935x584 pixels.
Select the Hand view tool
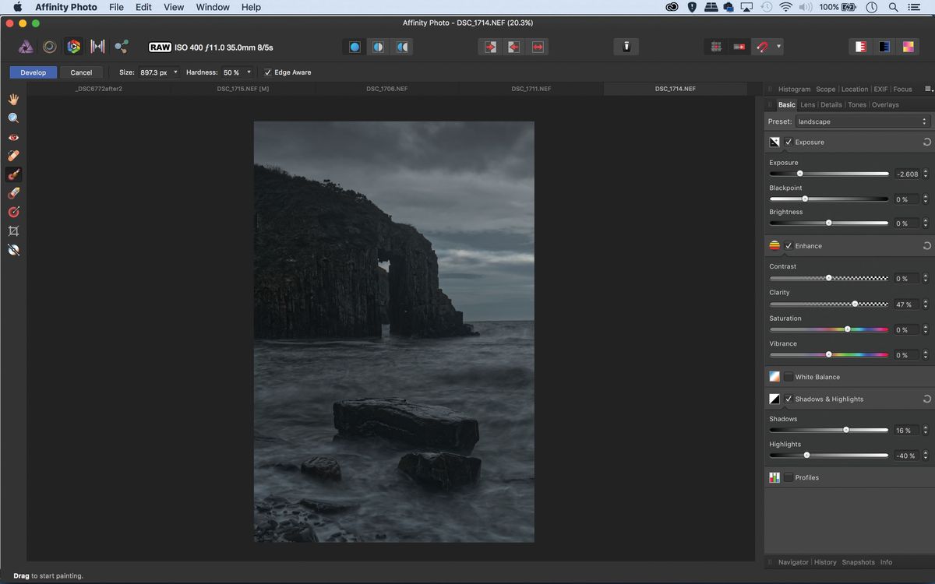(12, 99)
